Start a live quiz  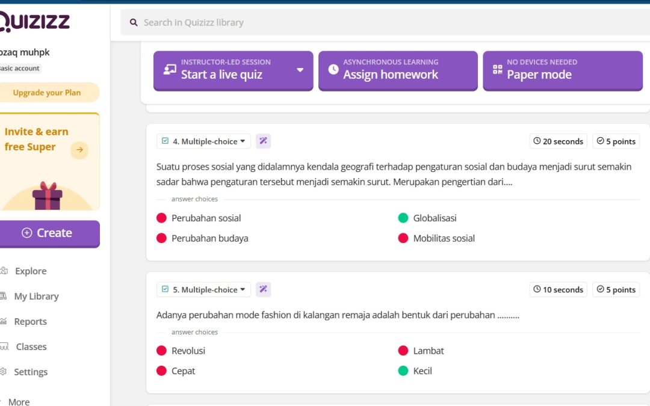tap(233, 70)
